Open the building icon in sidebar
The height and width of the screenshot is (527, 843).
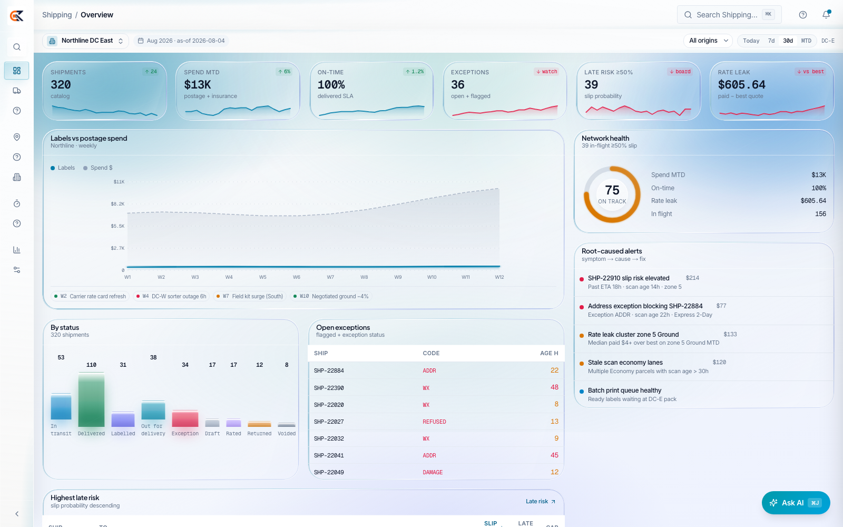[x=17, y=177]
